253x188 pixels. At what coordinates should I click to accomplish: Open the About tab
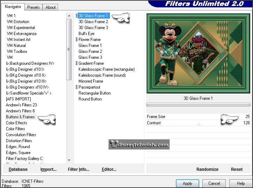tap(51, 7)
